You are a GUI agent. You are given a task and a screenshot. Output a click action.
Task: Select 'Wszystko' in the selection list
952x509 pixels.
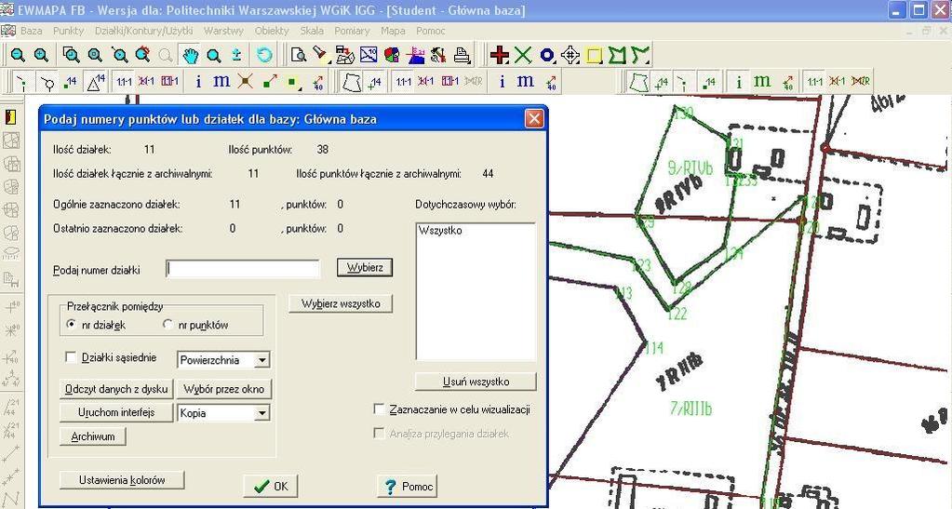point(440,231)
